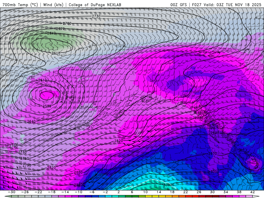Select the 30 temperature scale label
The image size is (264, 198).
coord(212,192)
